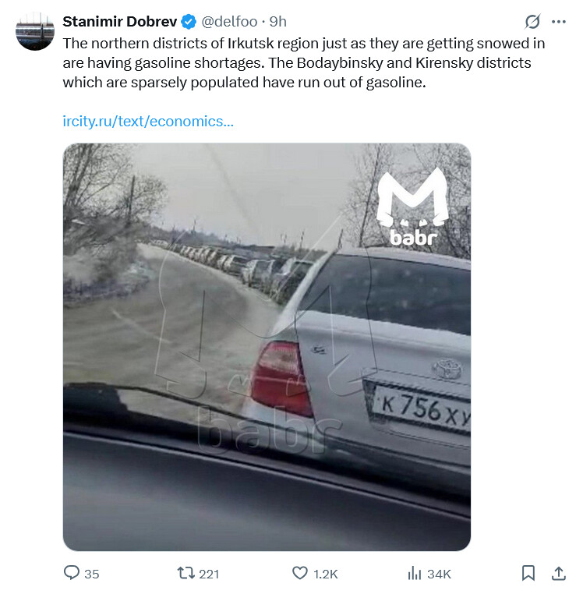
Task: Bookmark this post
Action: tap(528, 573)
